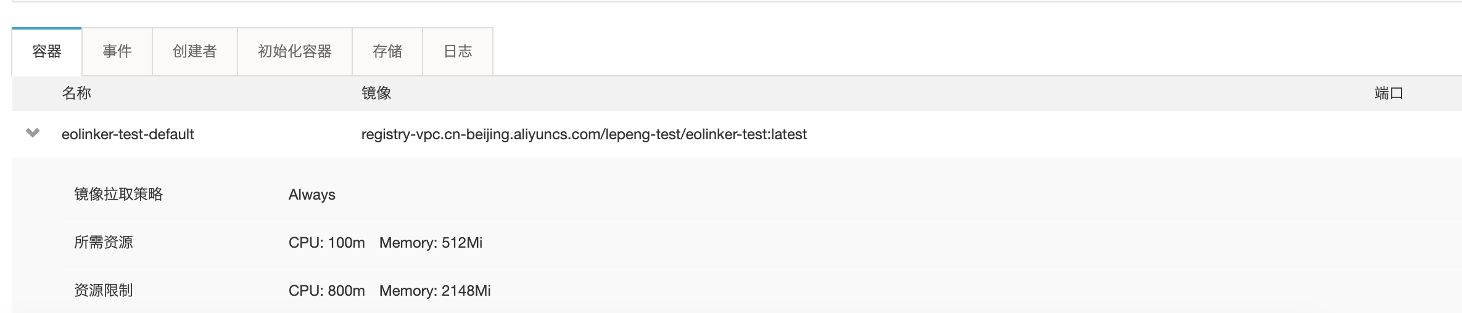Click the Always pull policy value
Image resolution: width=1462 pixels, height=313 pixels.
click(x=312, y=195)
